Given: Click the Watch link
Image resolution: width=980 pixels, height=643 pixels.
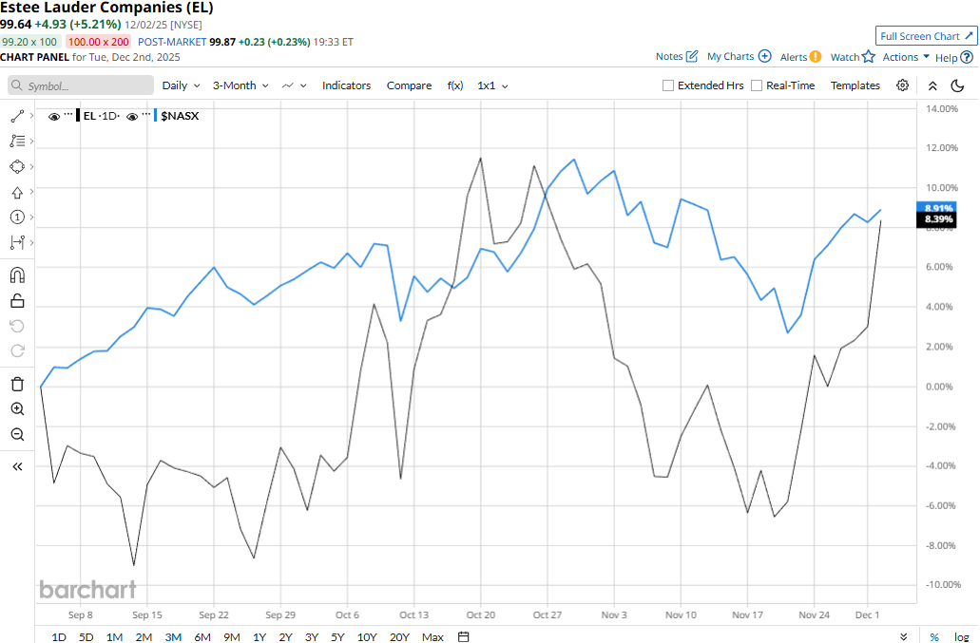Looking at the screenshot, I should (844, 57).
